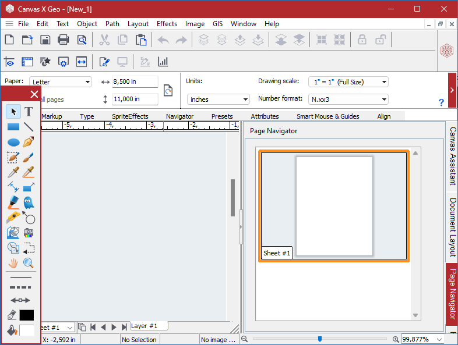Open the hamburger menu icon
This screenshot has height=345, width=458.
[9, 24]
